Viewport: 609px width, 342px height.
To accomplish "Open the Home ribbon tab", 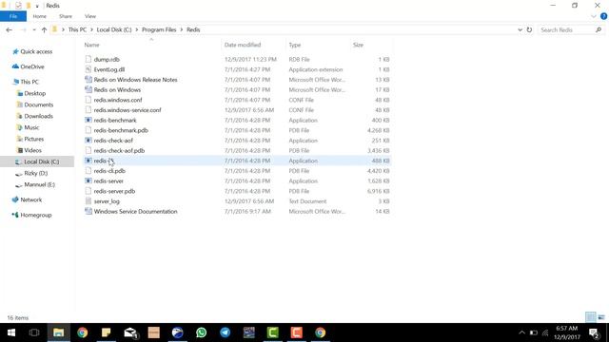I will click(40, 16).
